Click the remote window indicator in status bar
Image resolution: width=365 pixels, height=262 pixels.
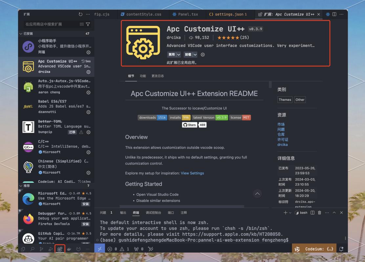(100, 249)
